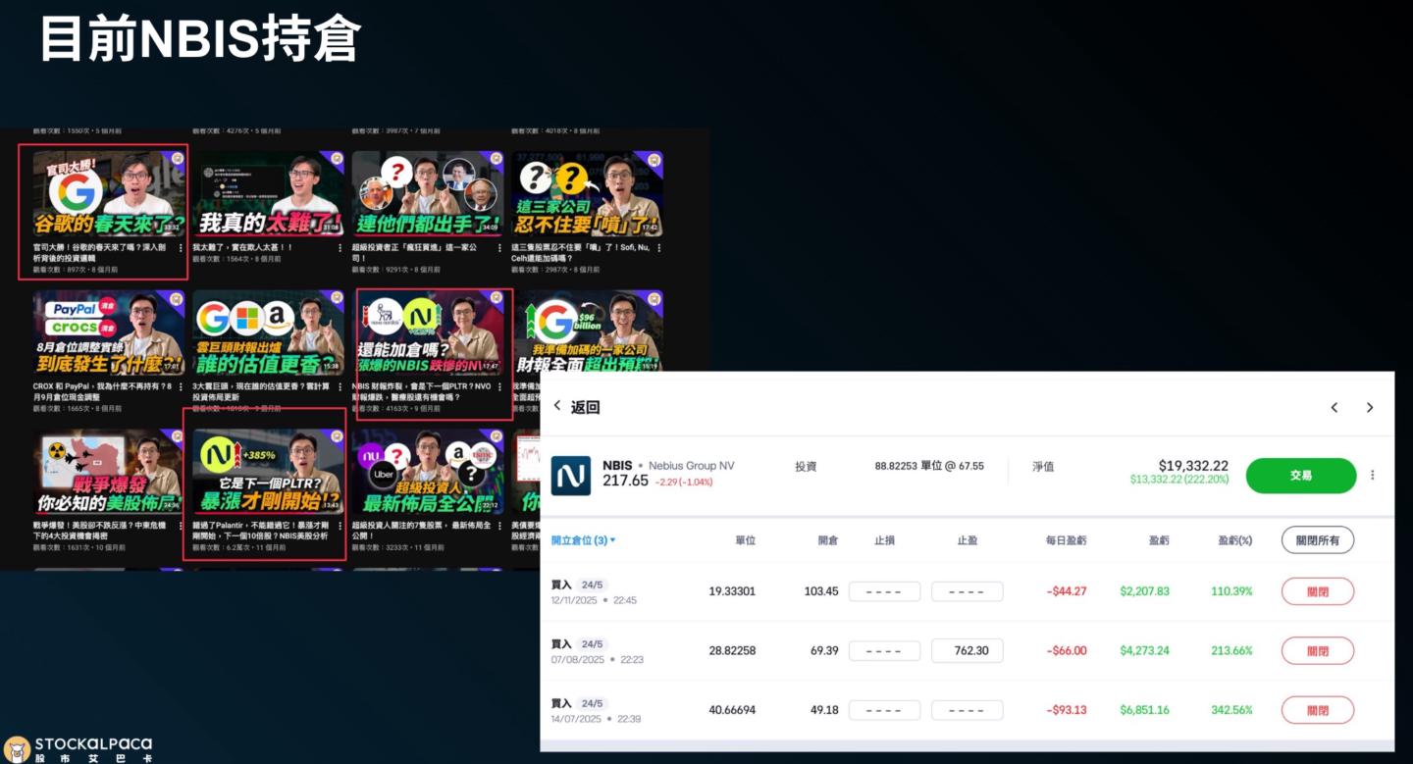Click the title 錯過了Palantir，不能錯過它
The height and width of the screenshot is (764, 1413).
coord(262,531)
